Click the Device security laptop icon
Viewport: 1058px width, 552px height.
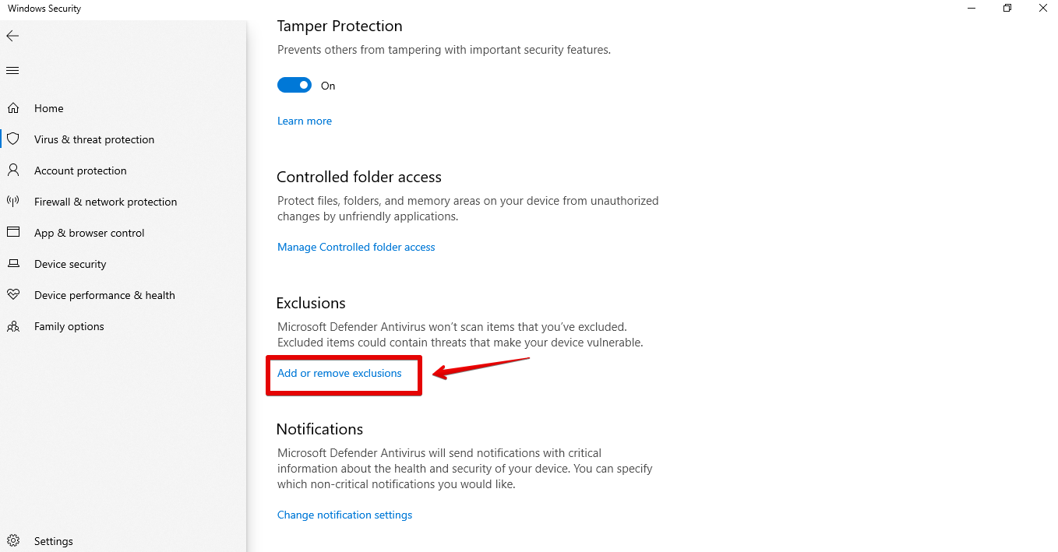13,264
